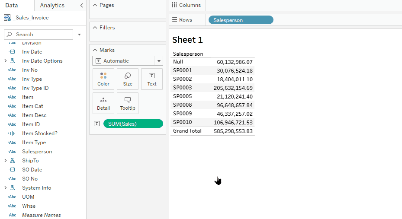The image size is (402, 219).
Task: Click into the field Search box
Action: (x=41, y=35)
